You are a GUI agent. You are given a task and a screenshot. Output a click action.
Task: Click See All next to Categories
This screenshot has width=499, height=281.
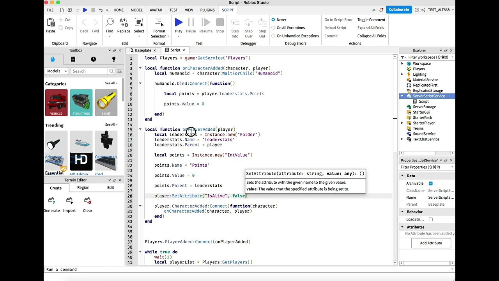(x=111, y=84)
